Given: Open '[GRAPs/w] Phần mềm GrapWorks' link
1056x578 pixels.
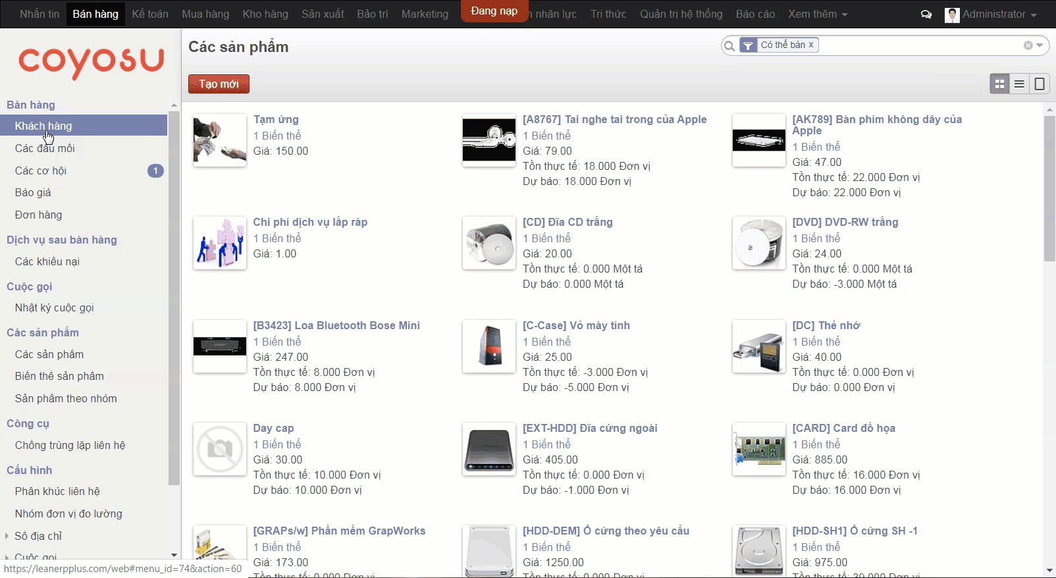Looking at the screenshot, I should click(339, 531).
